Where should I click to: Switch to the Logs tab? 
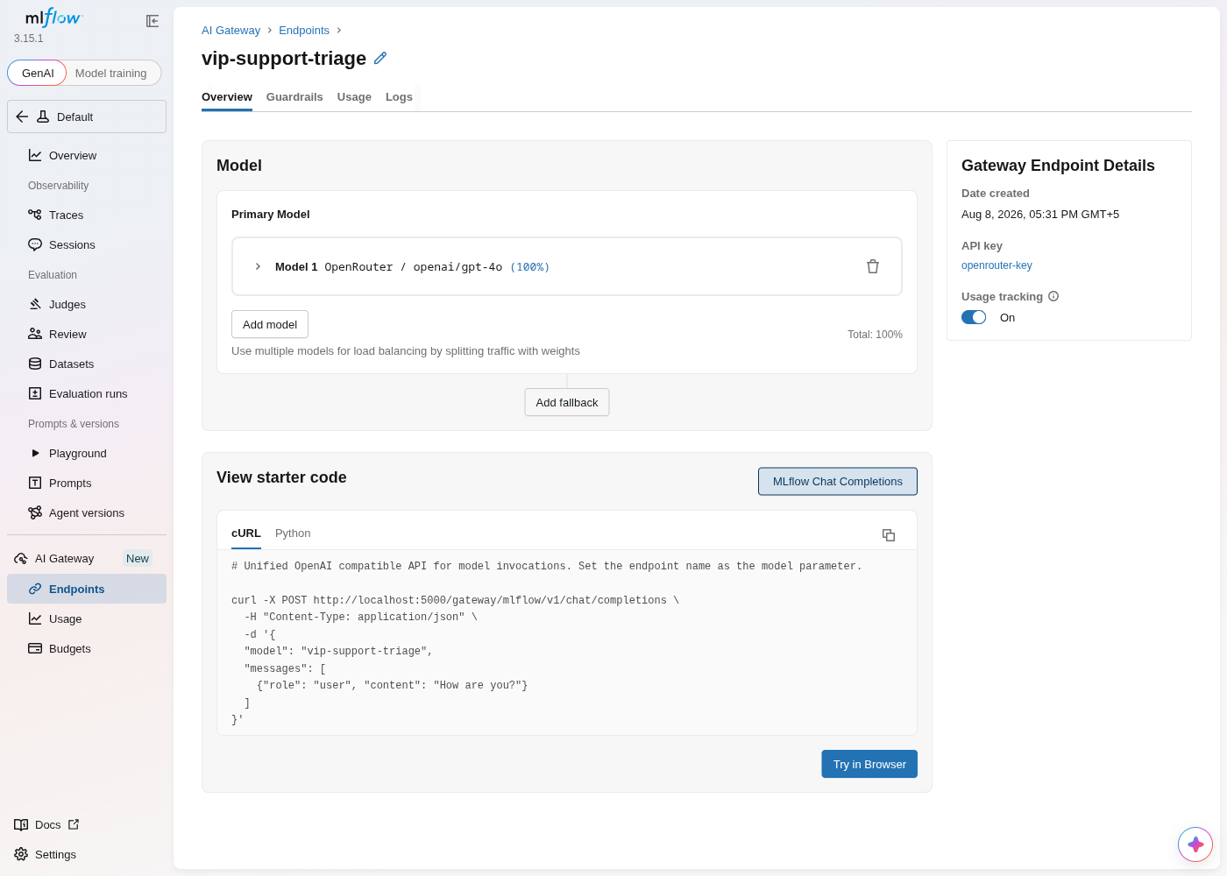399,97
